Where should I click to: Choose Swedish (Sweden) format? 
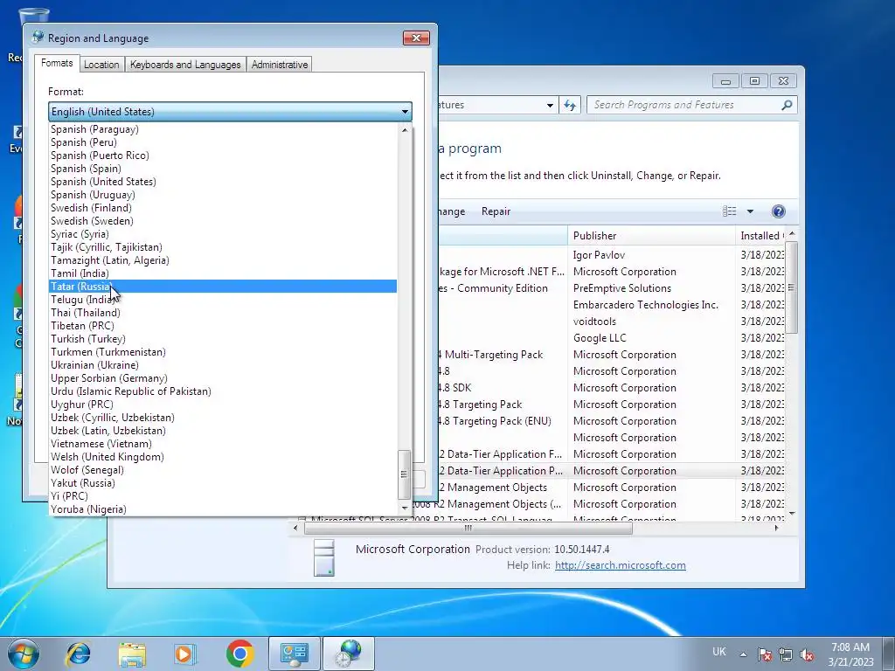click(223, 221)
